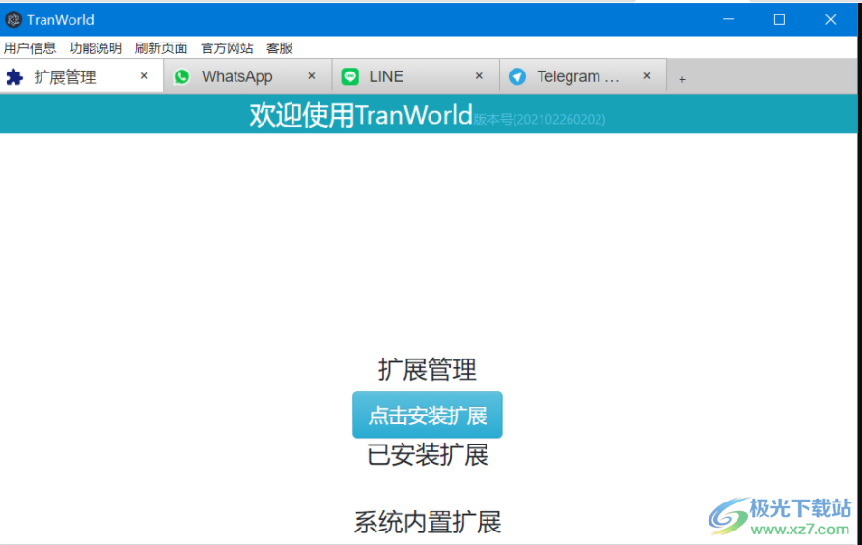
Task: Click the LINE green chat icon
Action: [349, 76]
